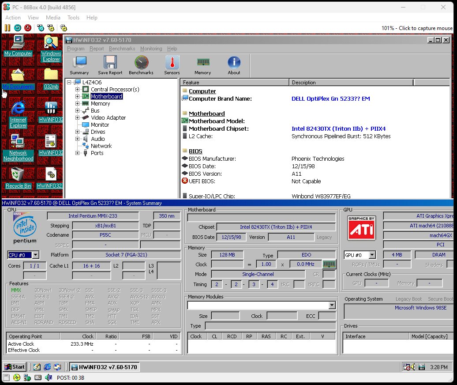Open the 86Box Tools menu
The height and width of the screenshot is (385, 457).
73,18
